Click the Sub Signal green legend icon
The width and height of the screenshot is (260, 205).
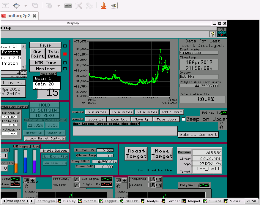coord(106,179)
